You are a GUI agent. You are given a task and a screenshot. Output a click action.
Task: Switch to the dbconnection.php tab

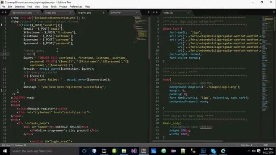pyautogui.click(x=22, y=13)
